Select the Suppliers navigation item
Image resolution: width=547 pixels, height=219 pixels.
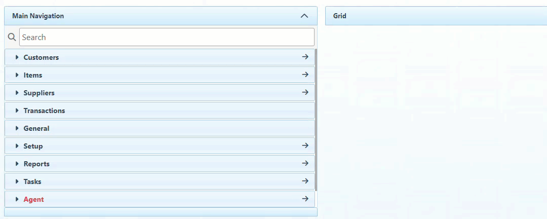[x=39, y=93]
